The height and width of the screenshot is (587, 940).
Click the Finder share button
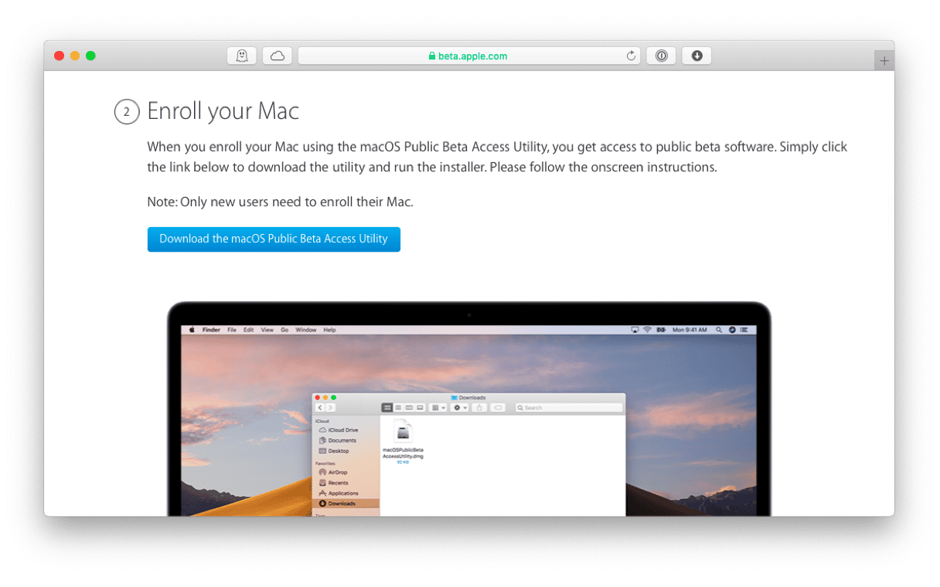tap(479, 408)
